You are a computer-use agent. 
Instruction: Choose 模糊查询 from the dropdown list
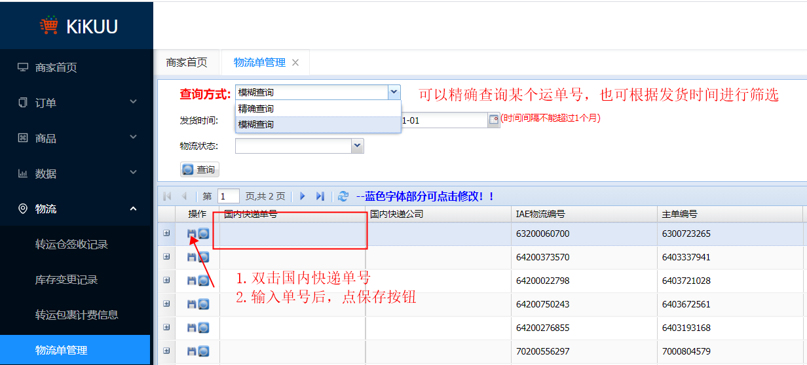pyautogui.click(x=318, y=124)
